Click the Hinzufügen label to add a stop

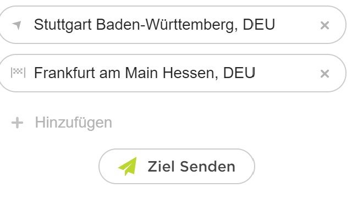pyautogui.click(x=73, y=123)
